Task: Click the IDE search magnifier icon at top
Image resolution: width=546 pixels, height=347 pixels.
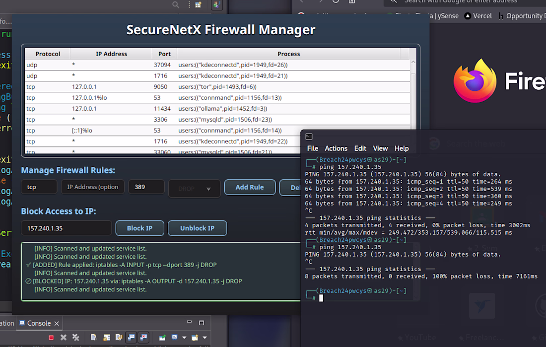Action: click(176, 4)
